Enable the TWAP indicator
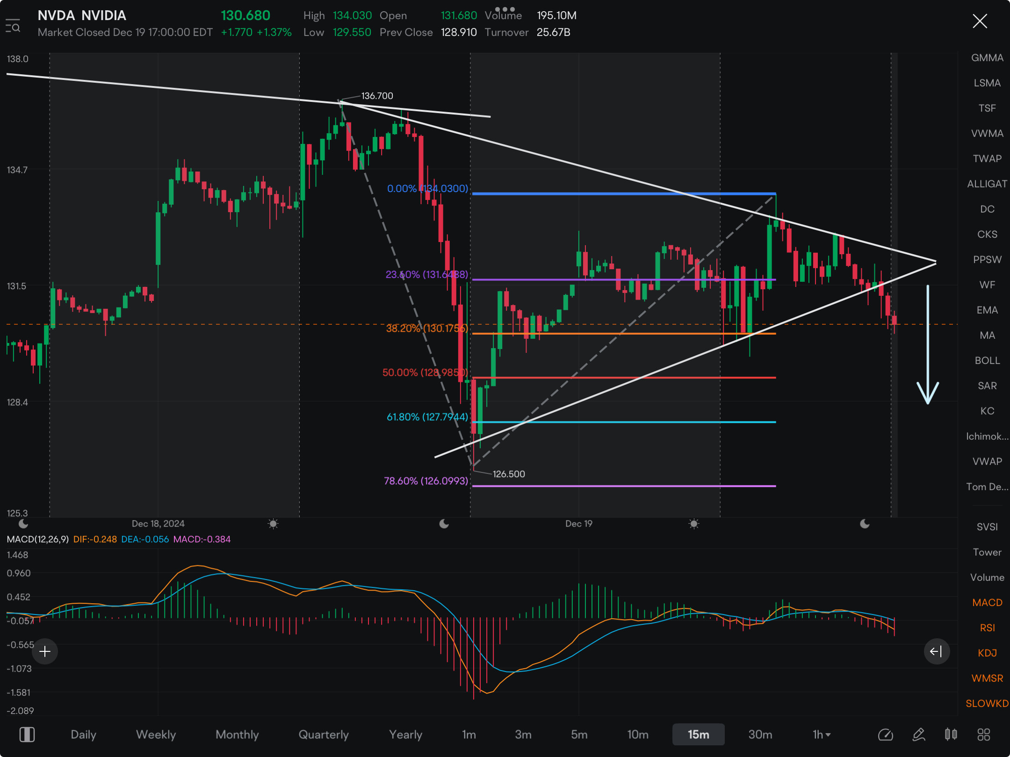Image resolution: width=1010 pixels, height=757 pixels. pyautogui.click(x=987, y=158)
